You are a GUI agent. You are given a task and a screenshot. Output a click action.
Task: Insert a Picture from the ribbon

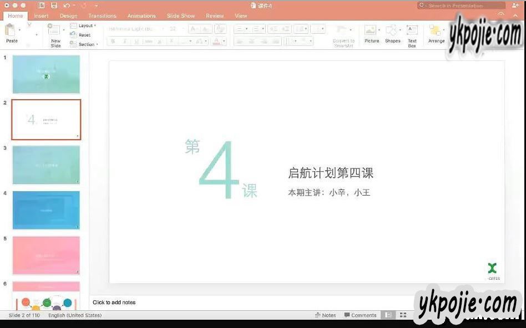(371, 33)
